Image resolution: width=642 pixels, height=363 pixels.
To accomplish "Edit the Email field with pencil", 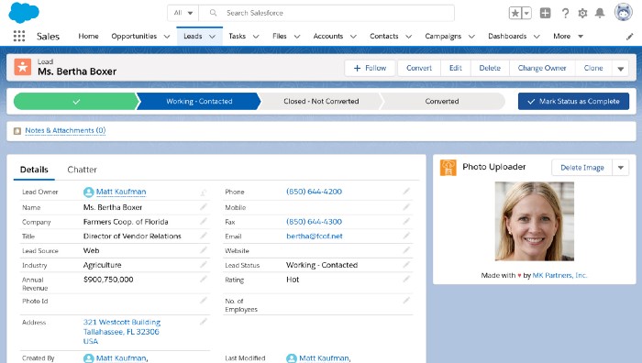I will click(406, 236).
